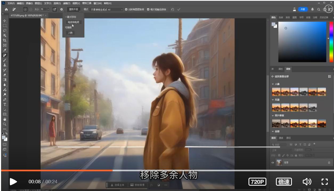Select the Remove tool in the left toolbar
The image size is (334, 191).
5,55
